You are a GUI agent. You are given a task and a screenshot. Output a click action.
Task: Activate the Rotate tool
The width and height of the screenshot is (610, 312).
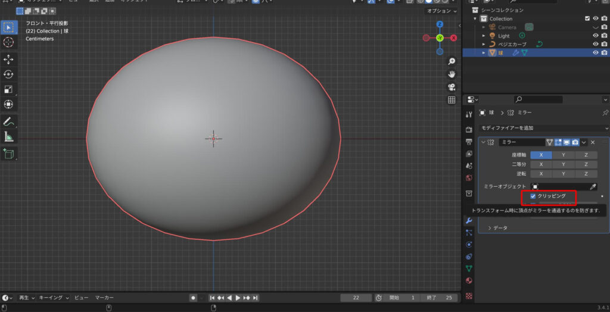pos(9,74)
